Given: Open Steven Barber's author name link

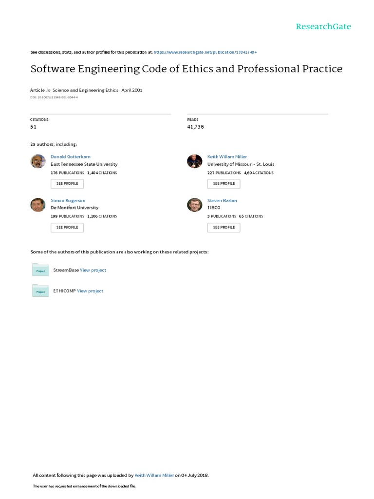Looking at the screenshot, I should tap(223, 200).
